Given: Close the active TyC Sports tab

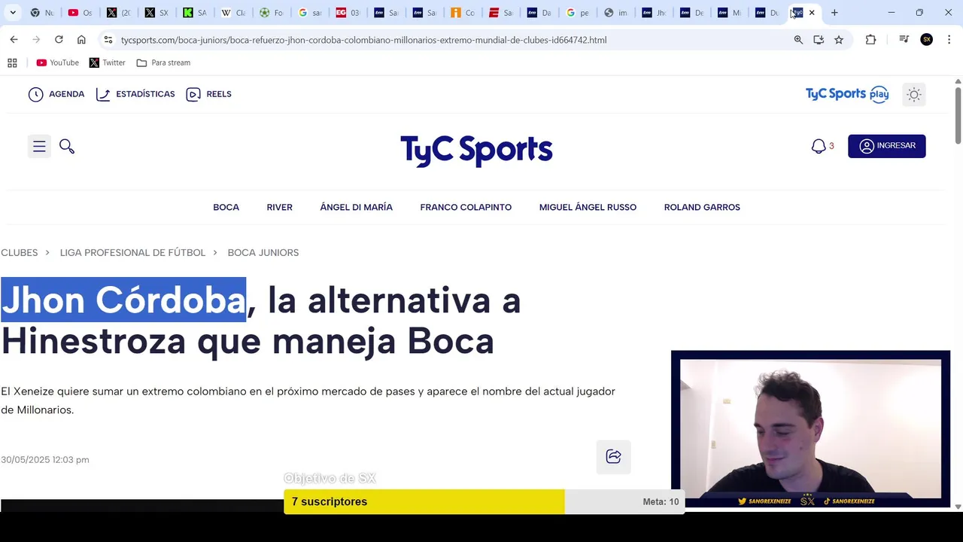Looking at the screenshot, I should click(812, 13).
